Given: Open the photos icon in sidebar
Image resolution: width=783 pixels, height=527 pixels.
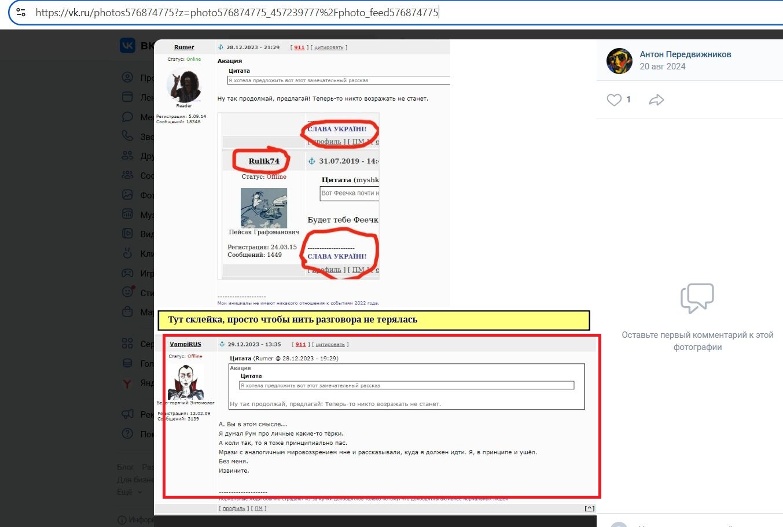Looking at the screenshot, I should [x=128, y=195].
